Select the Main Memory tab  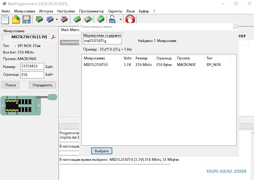click(70, 30)
